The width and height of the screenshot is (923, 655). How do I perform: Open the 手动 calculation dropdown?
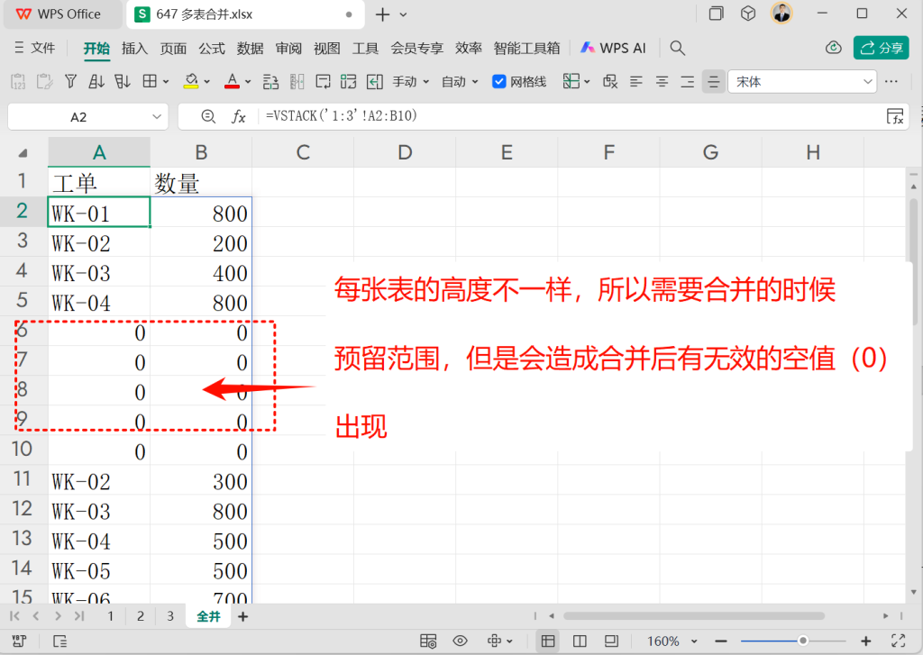click(x=411, y=82)
